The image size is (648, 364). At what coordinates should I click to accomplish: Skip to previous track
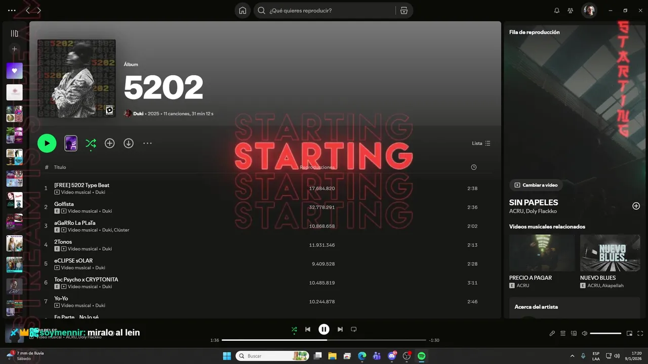coord(308,330)
